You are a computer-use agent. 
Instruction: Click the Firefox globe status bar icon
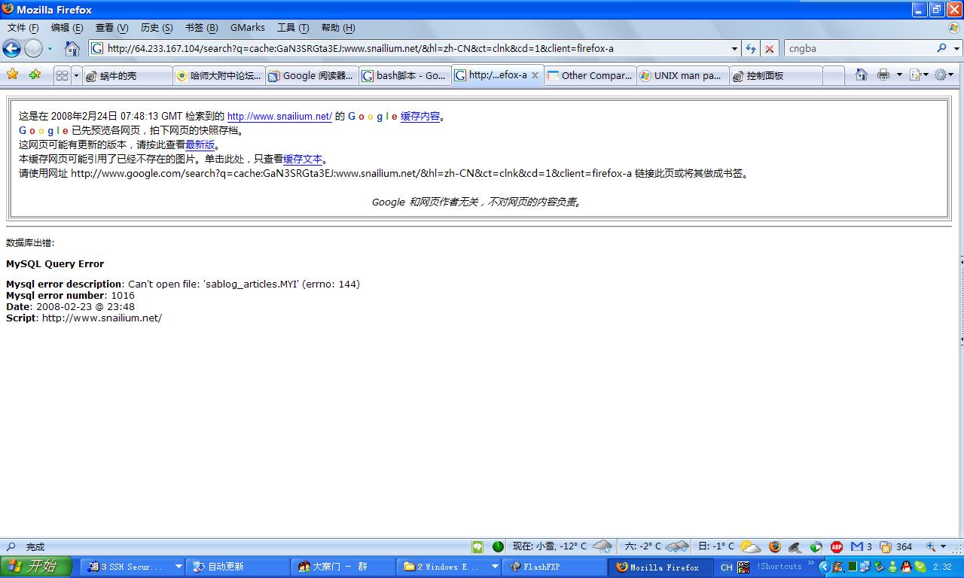coord(775,547)
